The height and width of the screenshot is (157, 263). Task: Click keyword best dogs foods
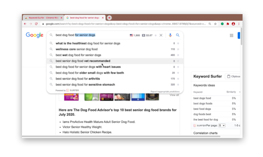pyautogui.click(x=203, y=104)
